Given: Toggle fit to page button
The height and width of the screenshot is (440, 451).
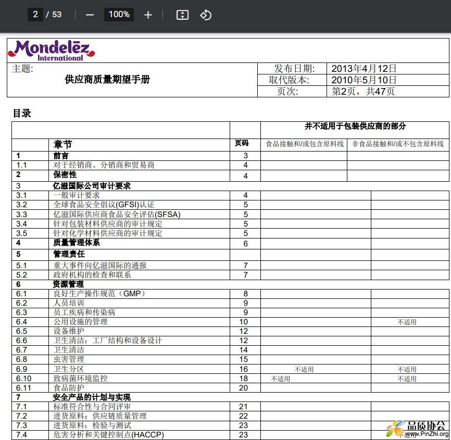Looking at the screenshot, I should [x=182, y=15].
